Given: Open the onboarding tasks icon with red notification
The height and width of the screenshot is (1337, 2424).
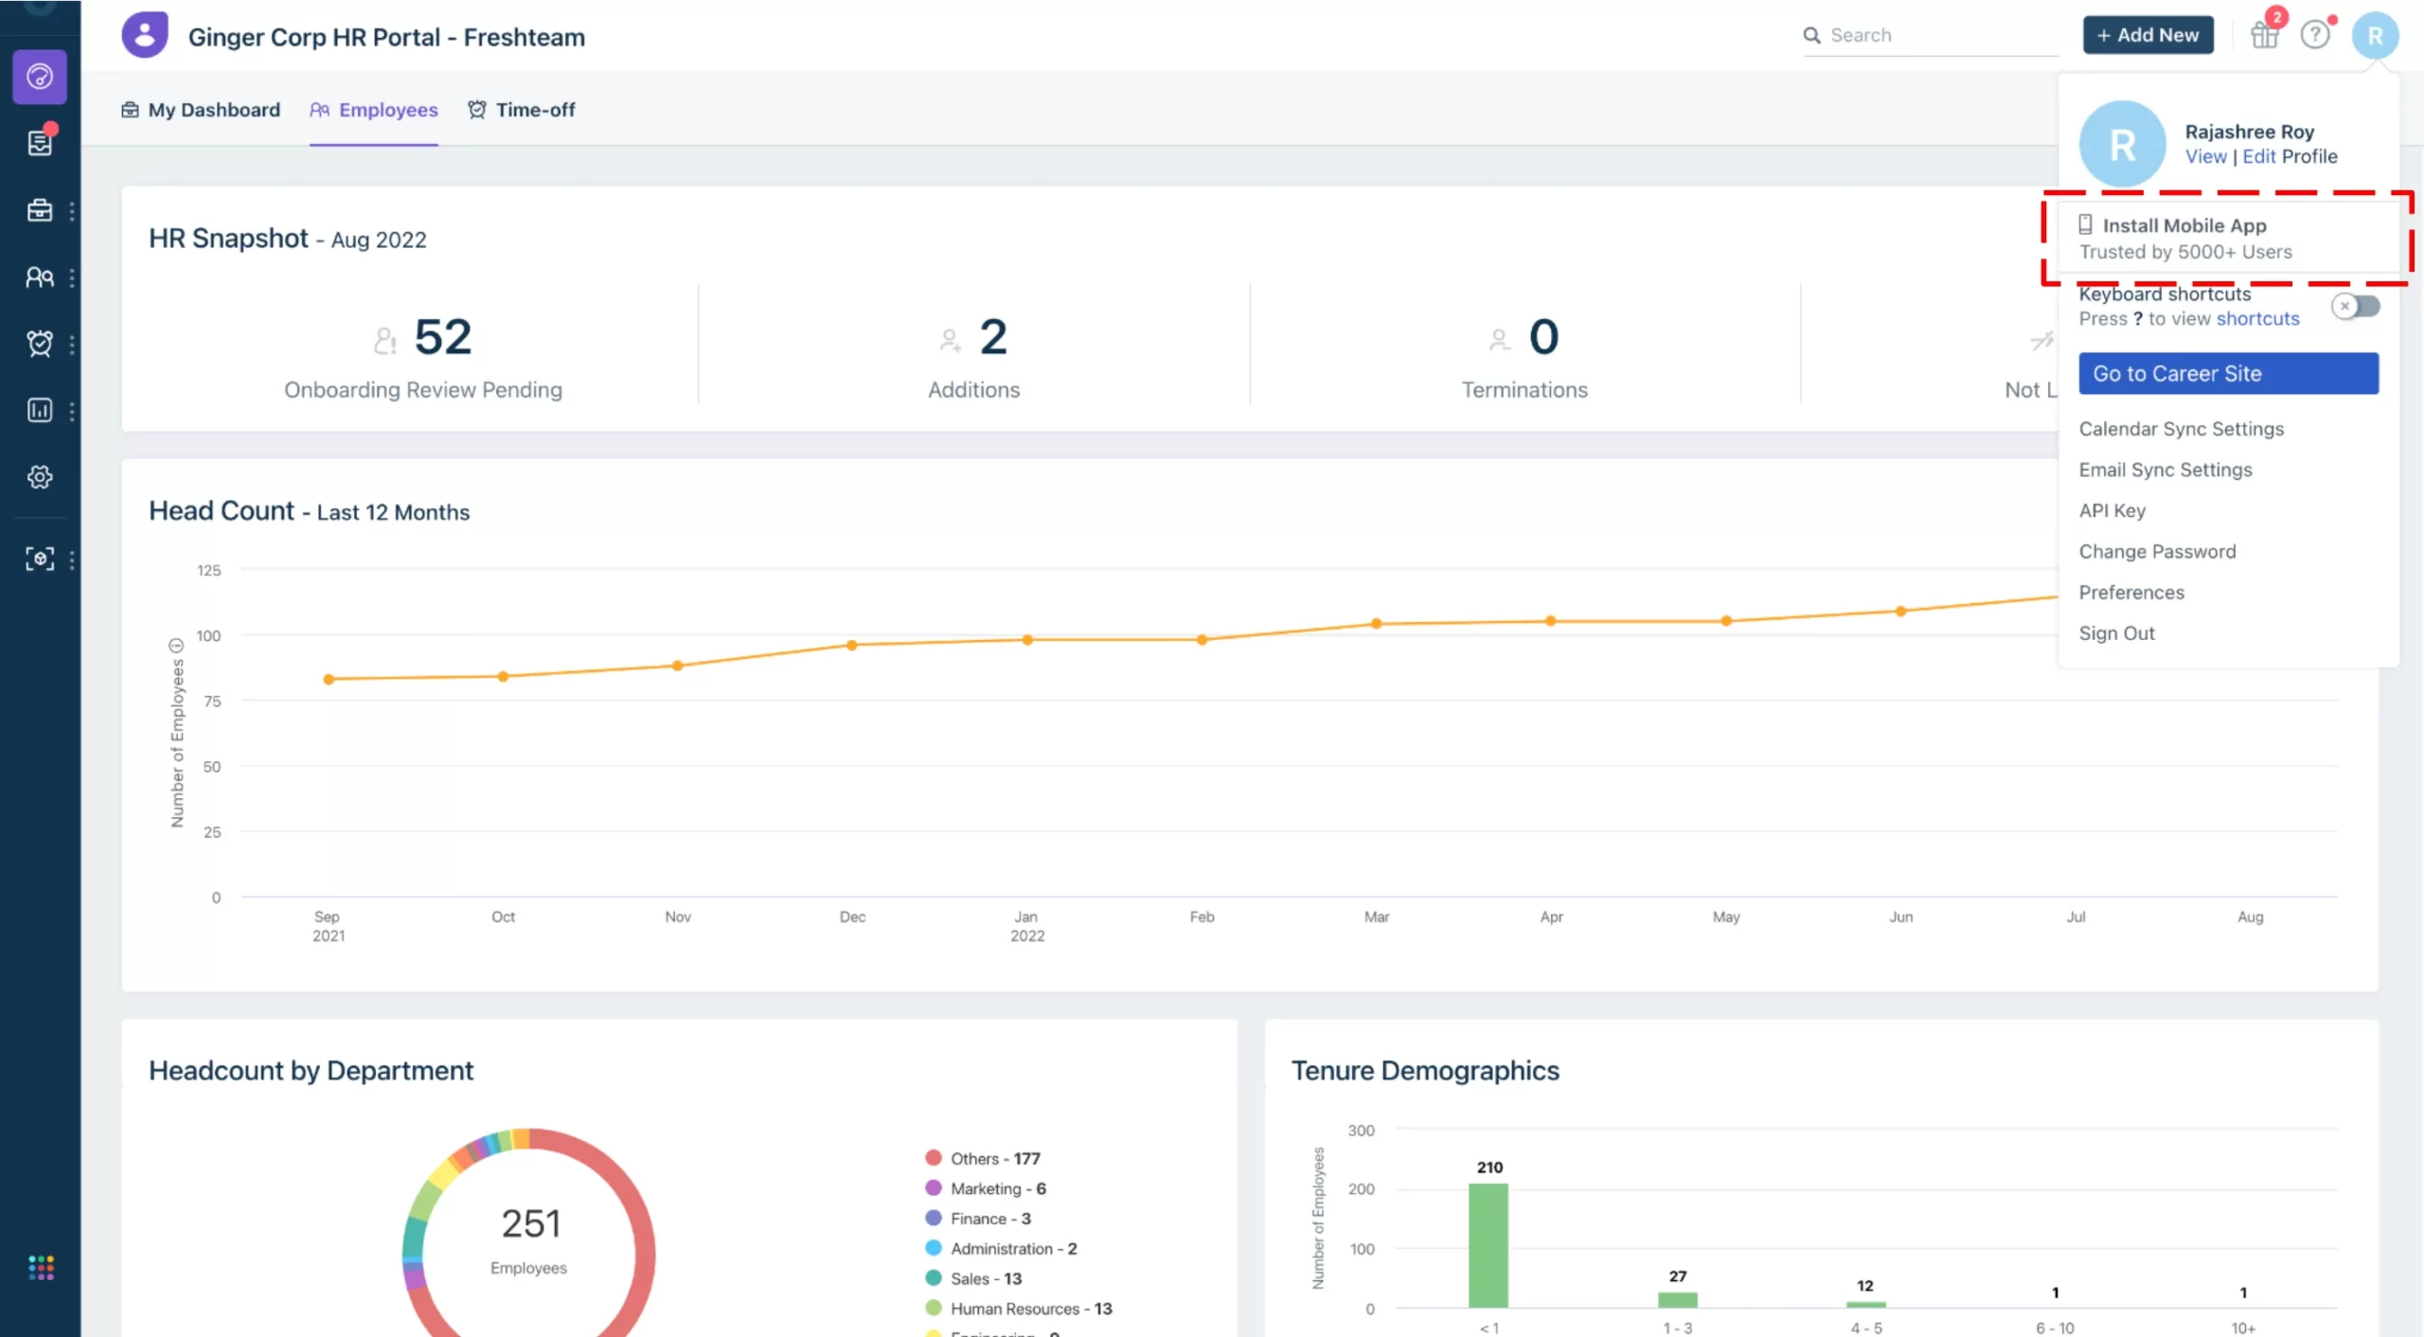Looking at the screenshot, I should pos(40,144).
